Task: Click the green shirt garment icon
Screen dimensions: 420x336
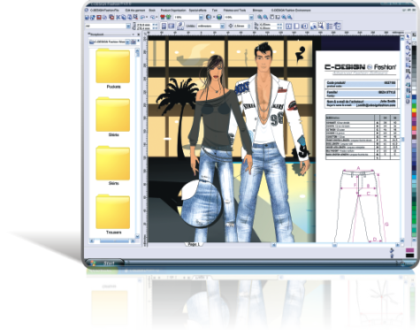Action: [169, 18]
